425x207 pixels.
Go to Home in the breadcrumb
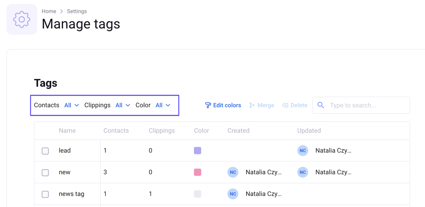(x=49, y=11)
